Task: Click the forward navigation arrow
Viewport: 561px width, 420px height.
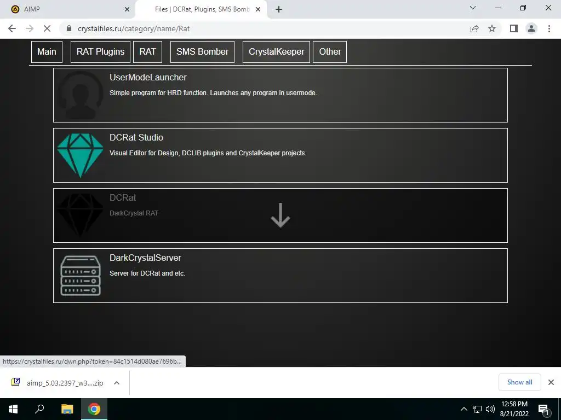Action: click(30, 28)
